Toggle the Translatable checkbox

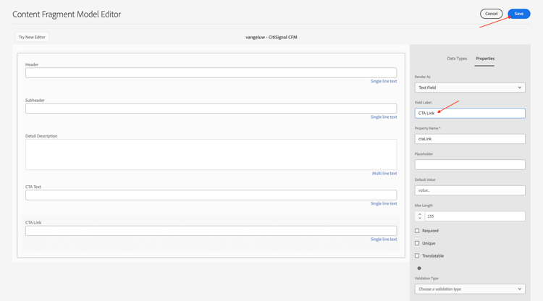tap(417, 256)
